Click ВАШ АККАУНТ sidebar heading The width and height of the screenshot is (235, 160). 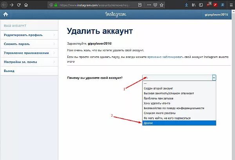[x=15, y=26]
